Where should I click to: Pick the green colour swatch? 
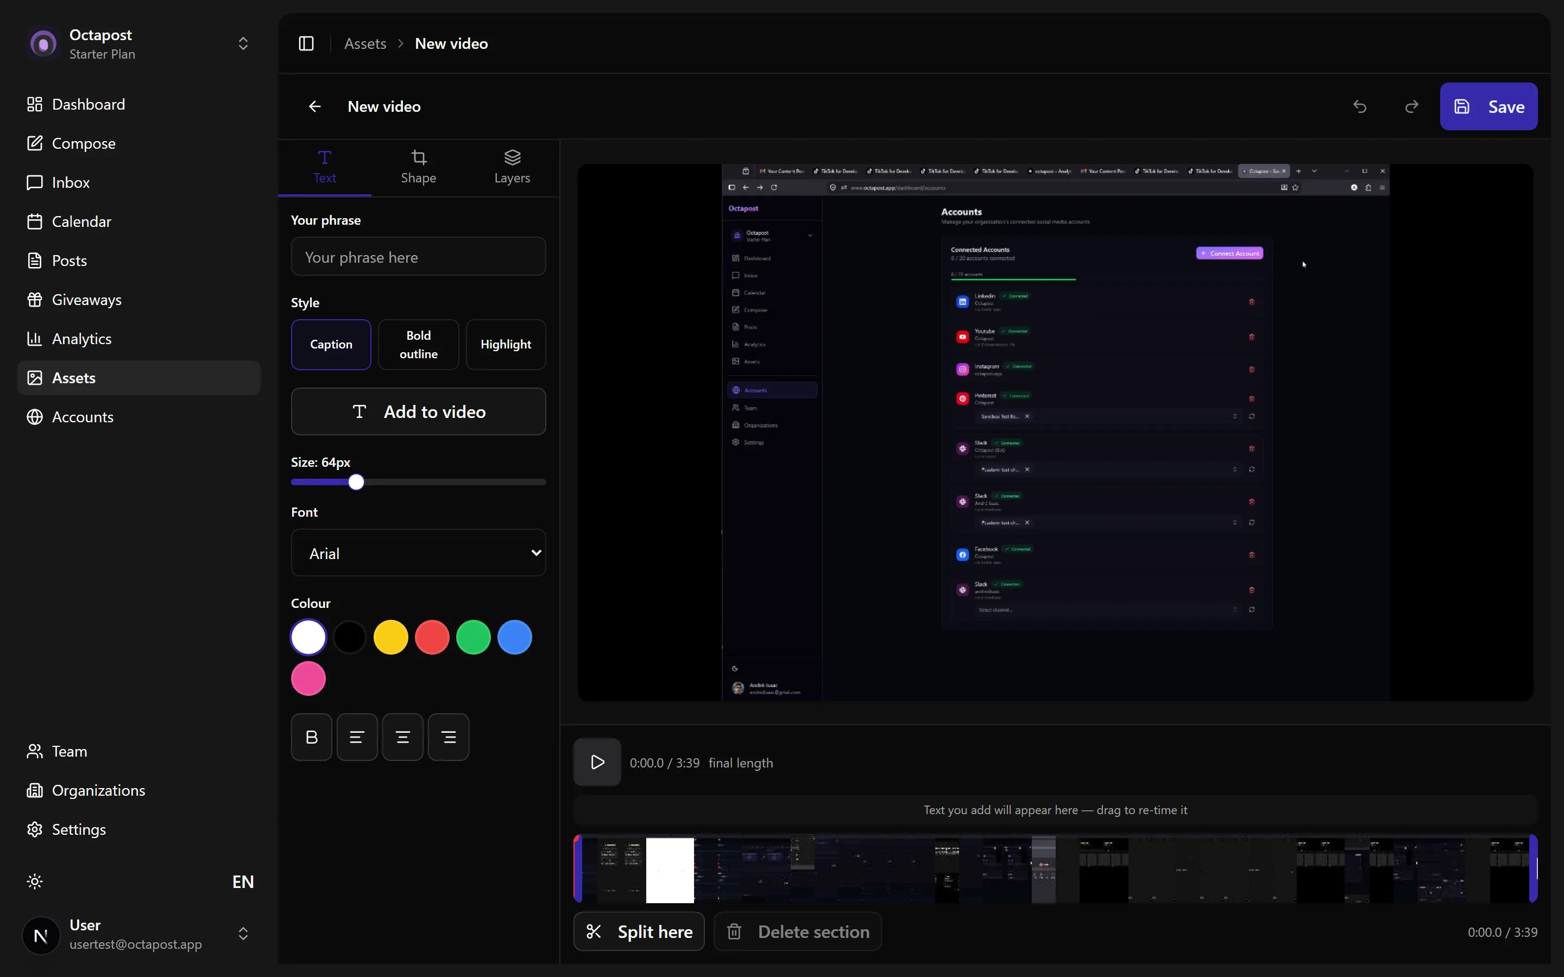474,637
